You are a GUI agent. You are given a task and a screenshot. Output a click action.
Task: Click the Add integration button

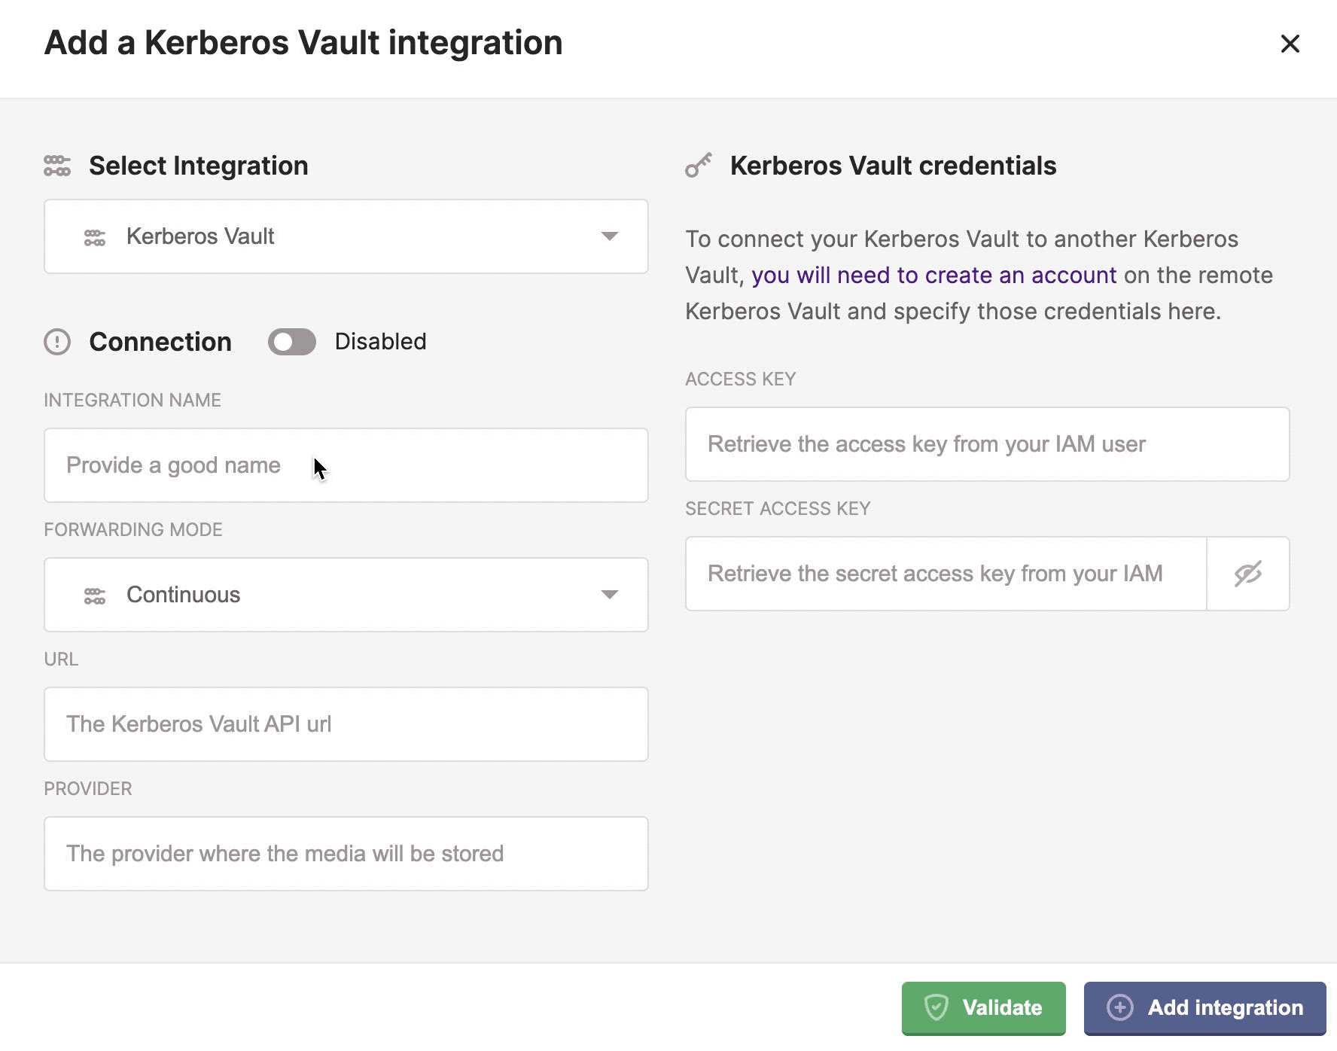pyautogui.click(x=1205, y=1007)
